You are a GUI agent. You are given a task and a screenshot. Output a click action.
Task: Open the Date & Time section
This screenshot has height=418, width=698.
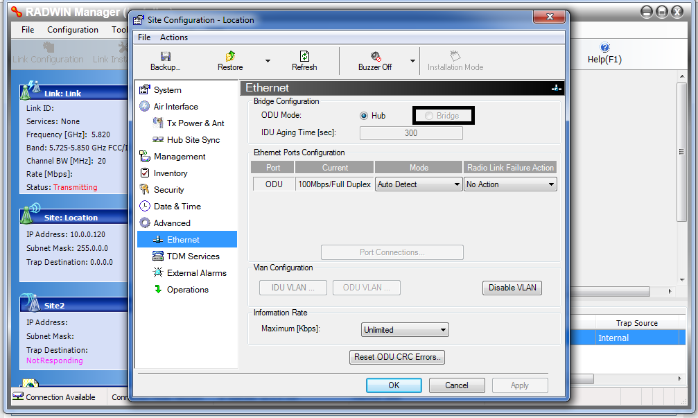(x=170, y=206)
